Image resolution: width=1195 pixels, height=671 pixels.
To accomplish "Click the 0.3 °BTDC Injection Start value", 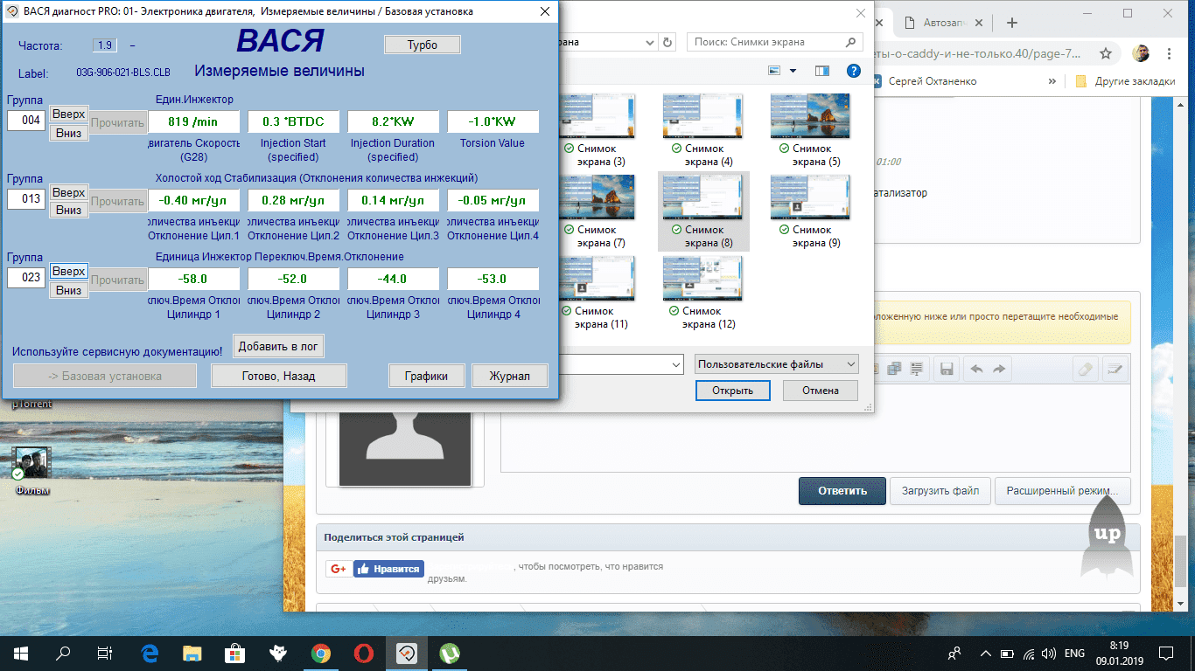I will click(x=293, y=121).
